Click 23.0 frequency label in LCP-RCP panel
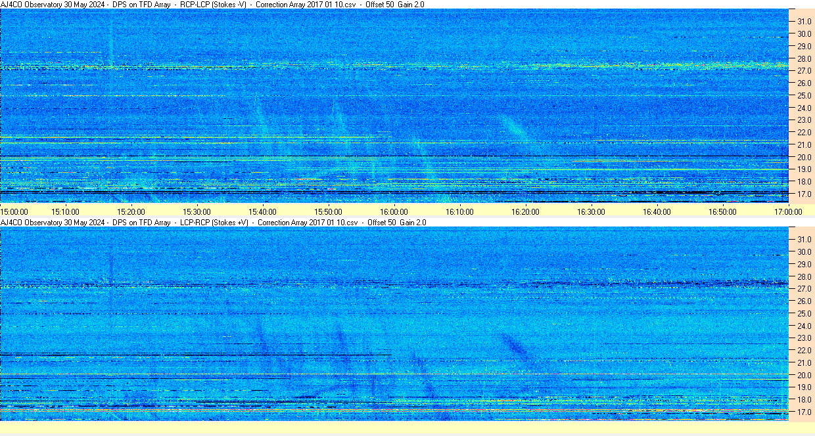This screenshot has width=815, height=436. tap(804, 338)
